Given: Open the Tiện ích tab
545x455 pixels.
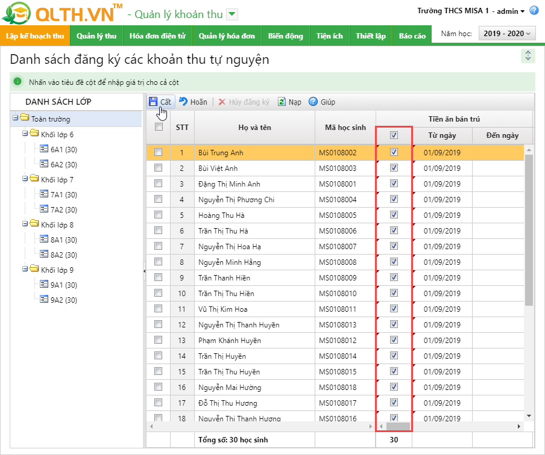Looking at the screenshot, I should coord(330,36).
